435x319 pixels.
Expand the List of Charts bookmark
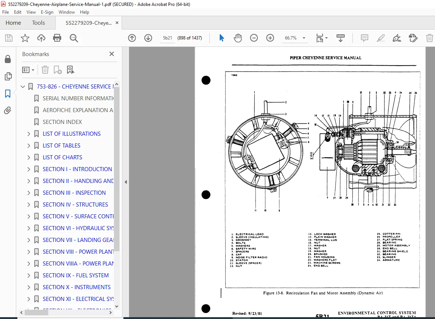coord(29,157)
